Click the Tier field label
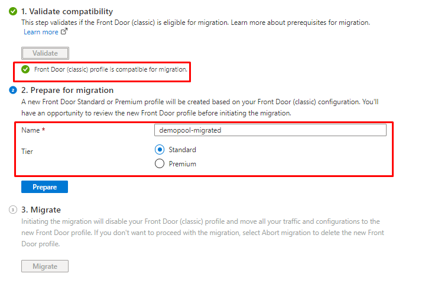Image resolution: width=438 pixels, height=283 pixels. tap(27, 152)
